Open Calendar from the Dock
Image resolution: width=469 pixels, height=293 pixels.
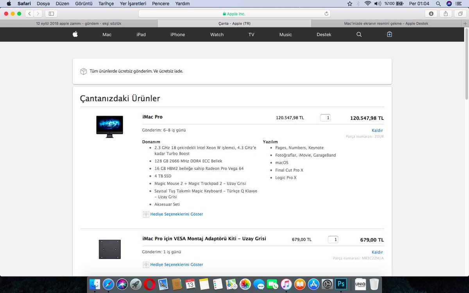coord(190,284)
